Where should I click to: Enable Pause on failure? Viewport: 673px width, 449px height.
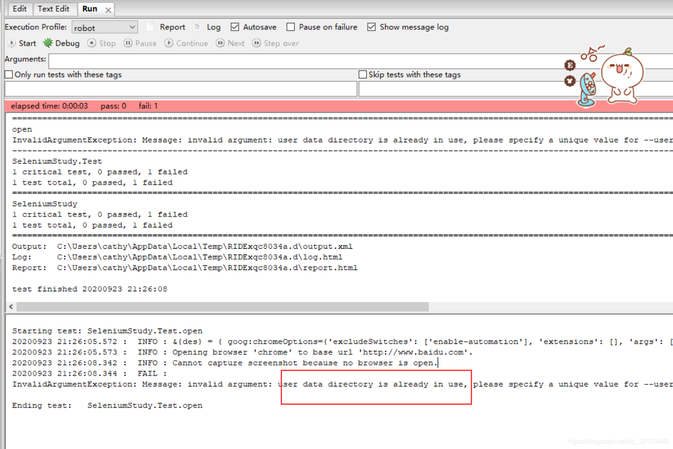290,27
